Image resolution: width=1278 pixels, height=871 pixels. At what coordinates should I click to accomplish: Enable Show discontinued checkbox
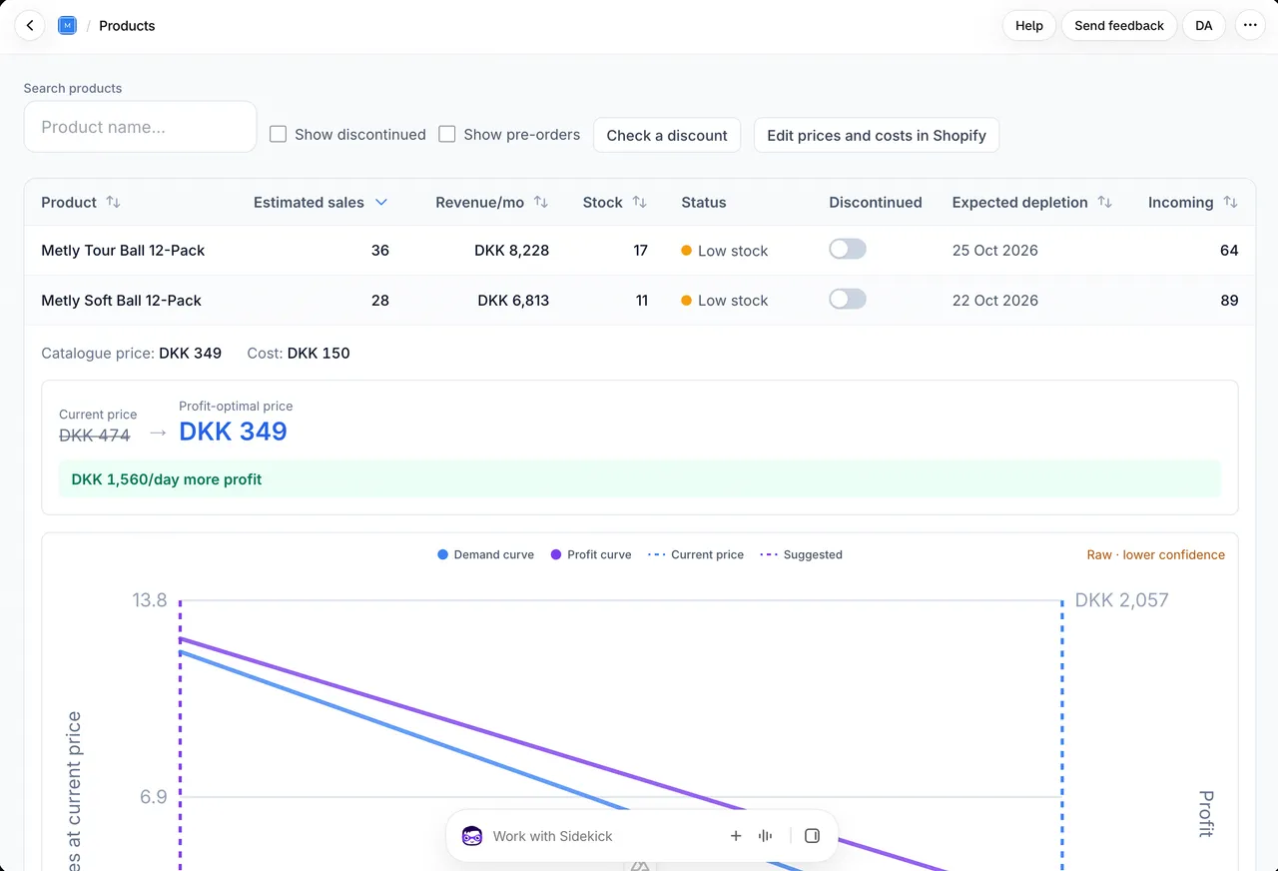(279, 134)
